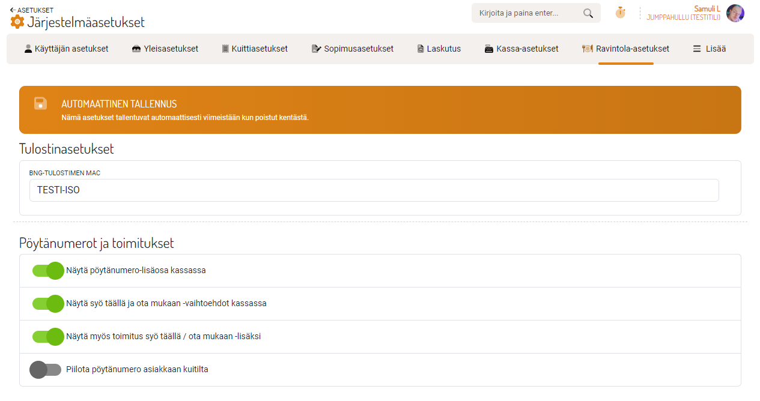Open the Sopimusasetukset tab
The image size is (760, 401).
pos(353,49)
